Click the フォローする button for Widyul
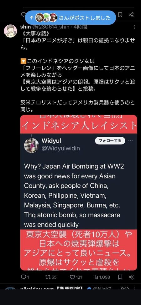Screen dimensions: 141x305 click(x=110, y=141)
